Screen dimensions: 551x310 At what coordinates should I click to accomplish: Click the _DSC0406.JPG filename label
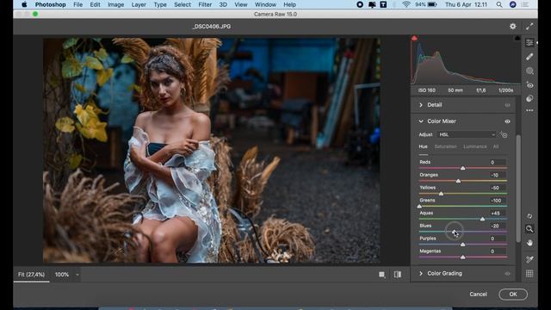coord(212,27)
